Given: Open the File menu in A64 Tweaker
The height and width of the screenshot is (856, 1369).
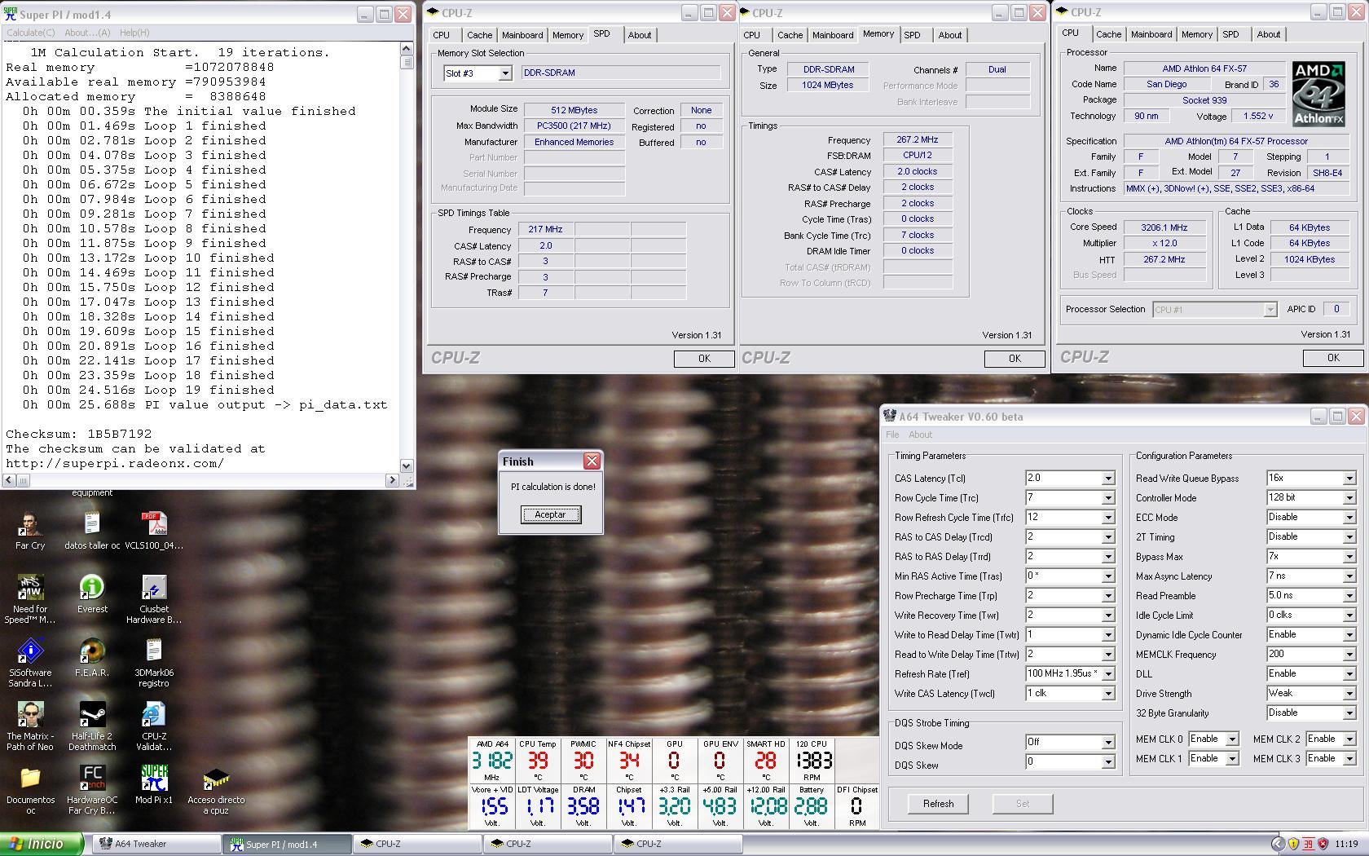Looking at the screenshot, I should point(892,435).
